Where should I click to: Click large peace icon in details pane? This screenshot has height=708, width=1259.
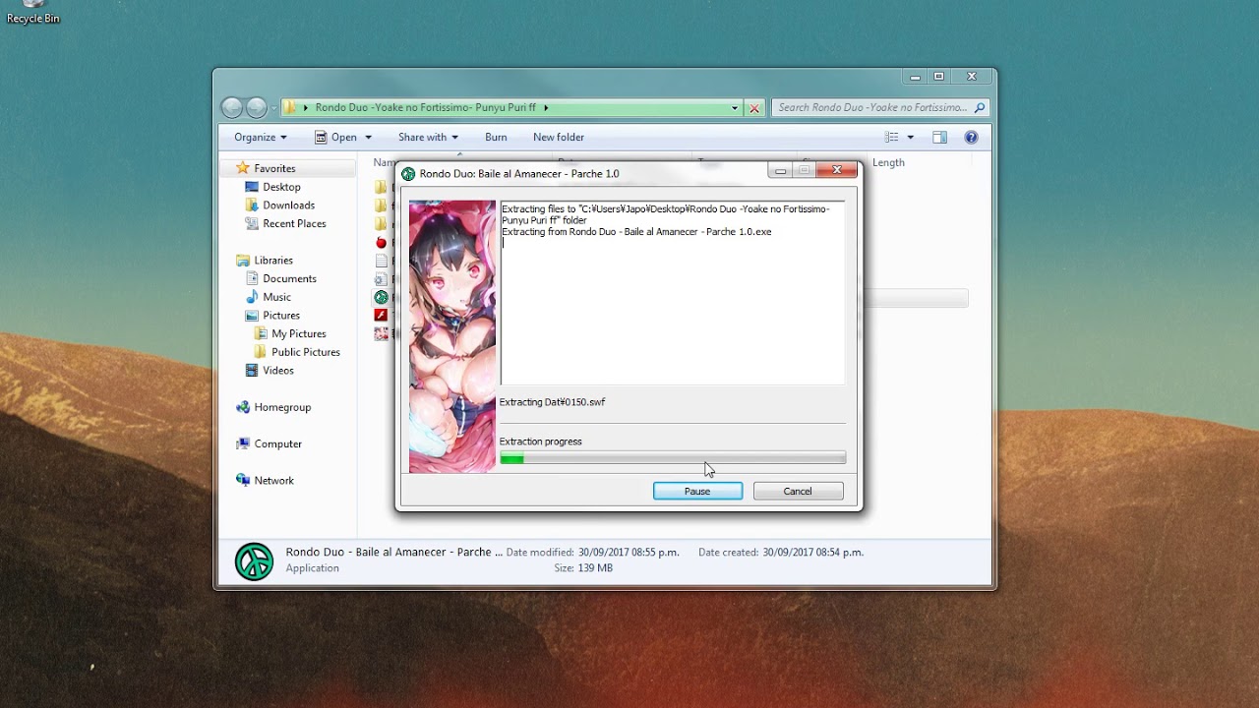tap(254, 561)
